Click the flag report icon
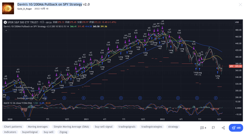The width and height of the screenshot is (245, 136). coord(213,128)
